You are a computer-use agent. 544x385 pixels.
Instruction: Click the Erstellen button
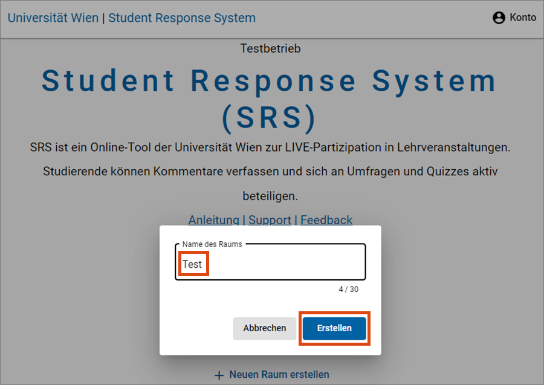[334, 328]
